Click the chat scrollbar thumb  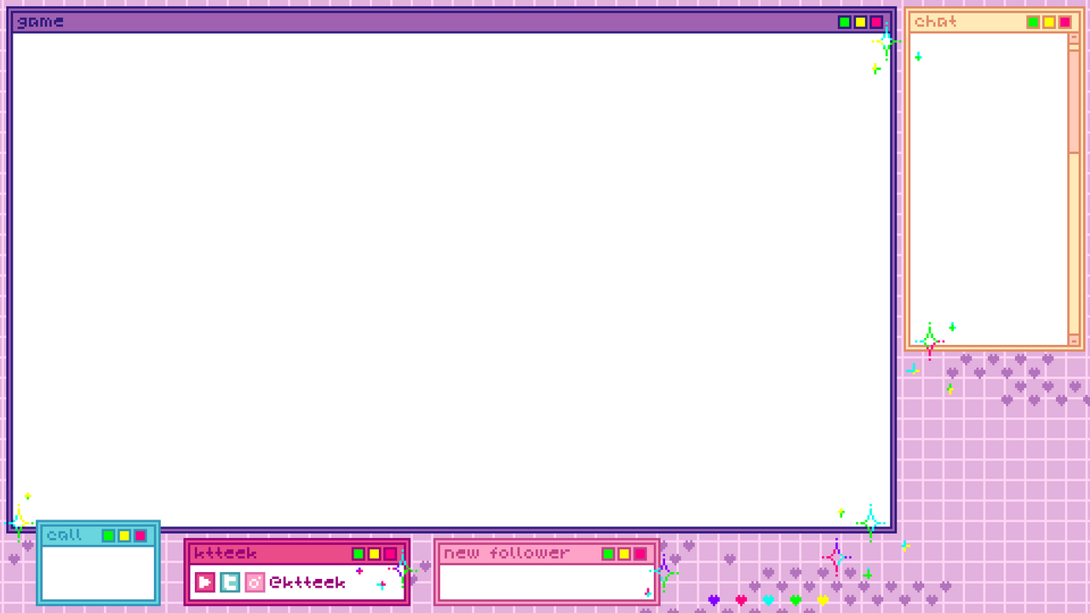(1074, 100)
